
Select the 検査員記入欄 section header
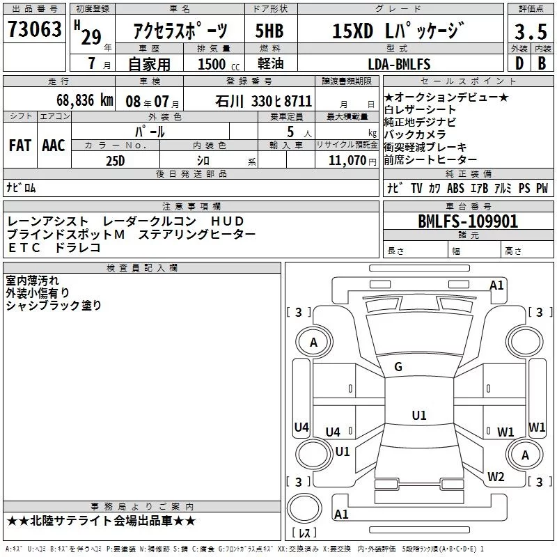(142, 268)
